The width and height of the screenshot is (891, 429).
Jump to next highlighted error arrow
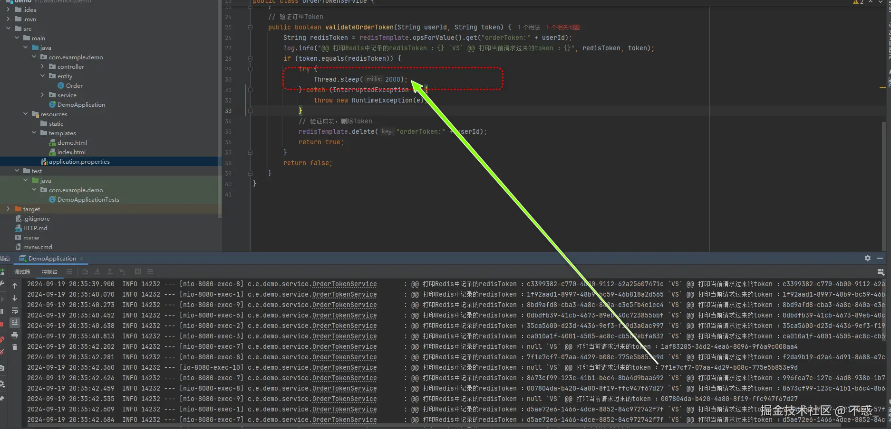click(x=881, y=2)
